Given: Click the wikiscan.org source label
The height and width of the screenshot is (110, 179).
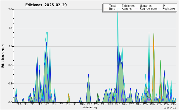Looking at the screenshot, I should pyautogui.click(x=89, y=107).
